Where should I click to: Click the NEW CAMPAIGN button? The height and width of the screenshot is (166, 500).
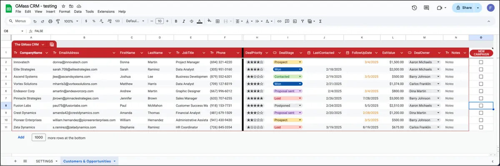pyautogui.click(x=481, y=53)
